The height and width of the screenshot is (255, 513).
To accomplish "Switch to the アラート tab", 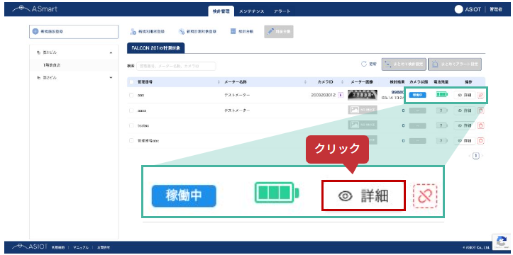I will [282, 11].
